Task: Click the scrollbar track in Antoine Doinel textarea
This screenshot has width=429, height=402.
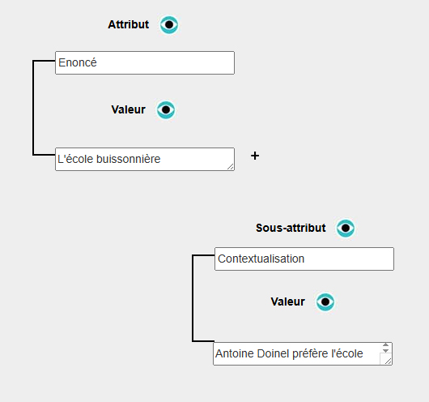Action: [386, 348]
